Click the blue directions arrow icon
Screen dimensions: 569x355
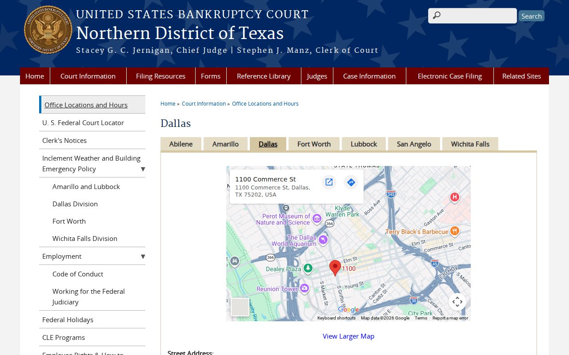coord(351,182)
